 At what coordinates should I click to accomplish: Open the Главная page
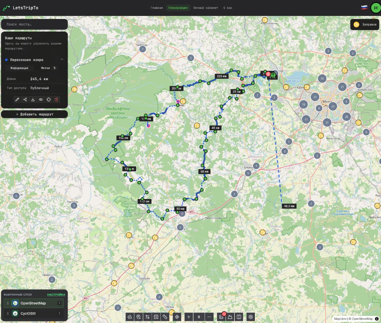coord(157,8)
